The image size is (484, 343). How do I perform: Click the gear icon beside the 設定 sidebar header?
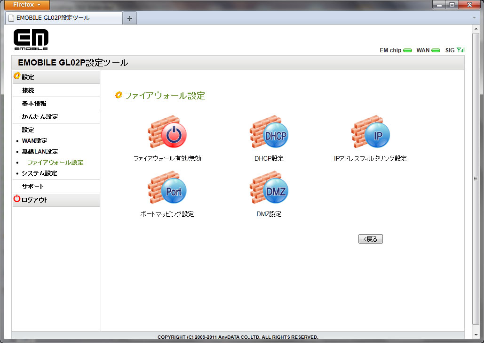pyautogui.click(x=17, y=76)
